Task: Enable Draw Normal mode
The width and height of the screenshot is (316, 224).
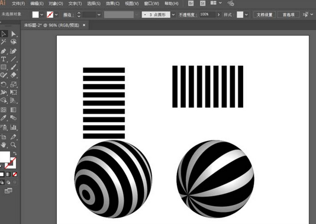Action: 2,183
